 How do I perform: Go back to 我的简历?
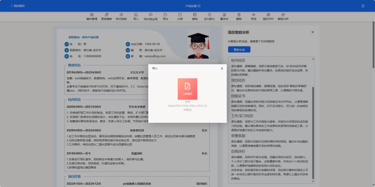tap(18, 6)
